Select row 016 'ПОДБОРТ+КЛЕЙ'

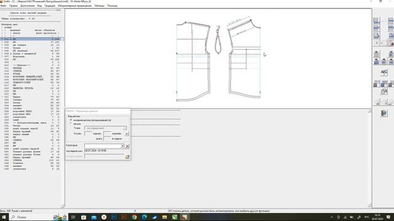30,82
